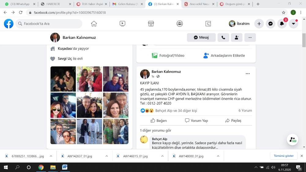Bookmark this page with star icon
The image size is (306, 172).
284,13
